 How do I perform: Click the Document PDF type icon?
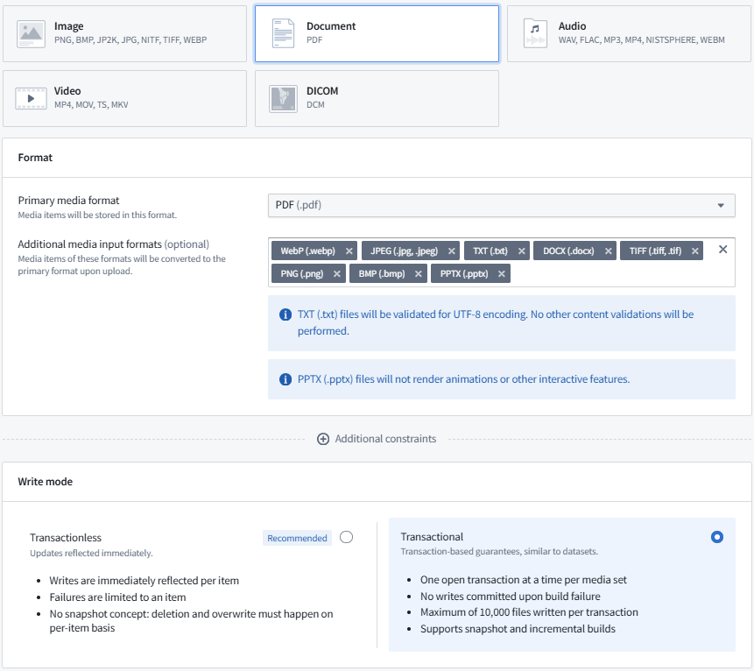283,33
